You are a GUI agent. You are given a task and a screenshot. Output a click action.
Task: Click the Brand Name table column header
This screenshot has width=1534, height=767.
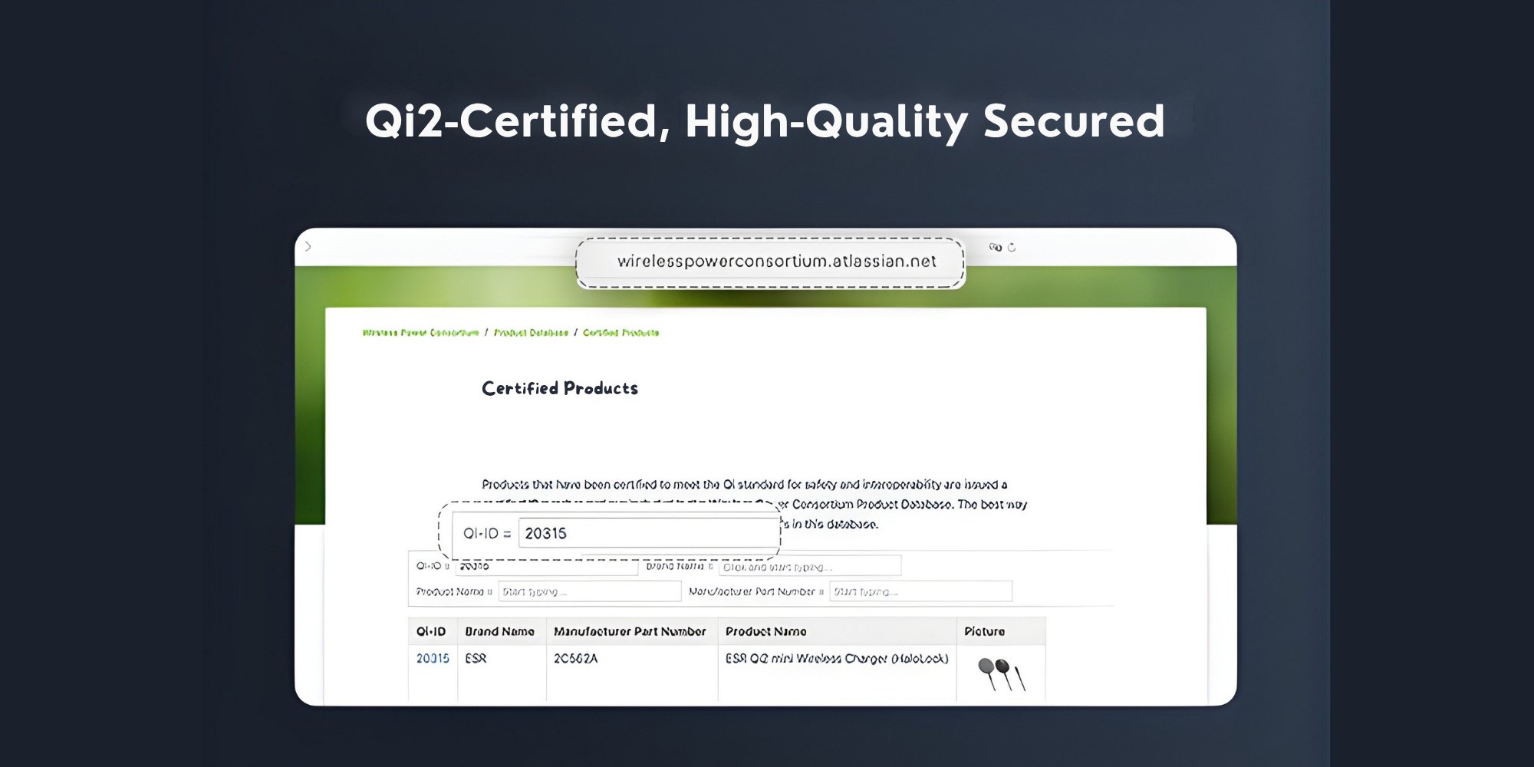pyautogui.click(x=499, y=631)
